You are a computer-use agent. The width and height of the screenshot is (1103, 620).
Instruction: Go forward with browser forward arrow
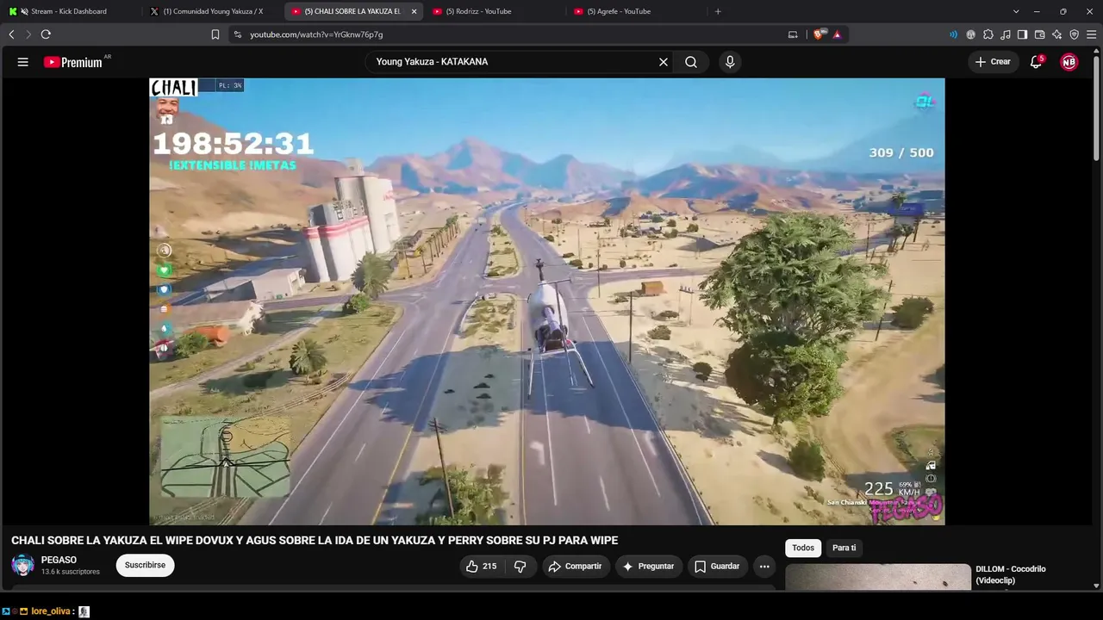point(28,34)
